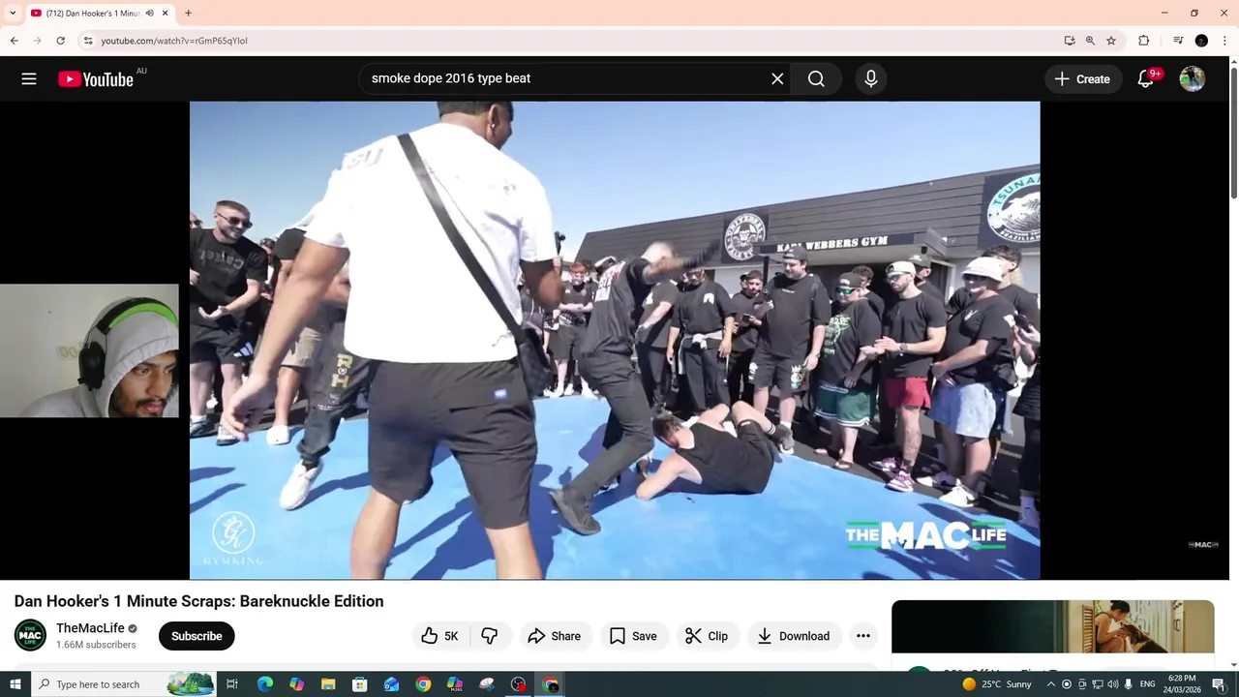
Task: Open Chrome three-dot menu
Action: click(x=1224, y=41)
